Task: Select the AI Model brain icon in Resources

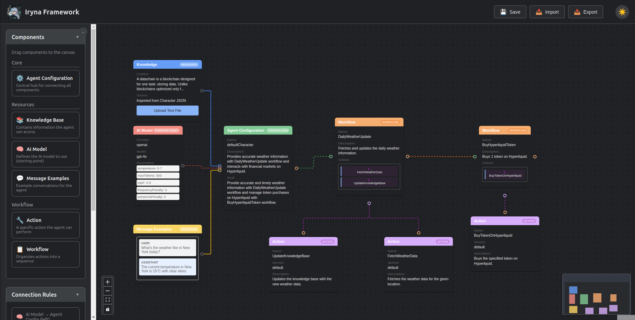Action: (x=20, y=149)
